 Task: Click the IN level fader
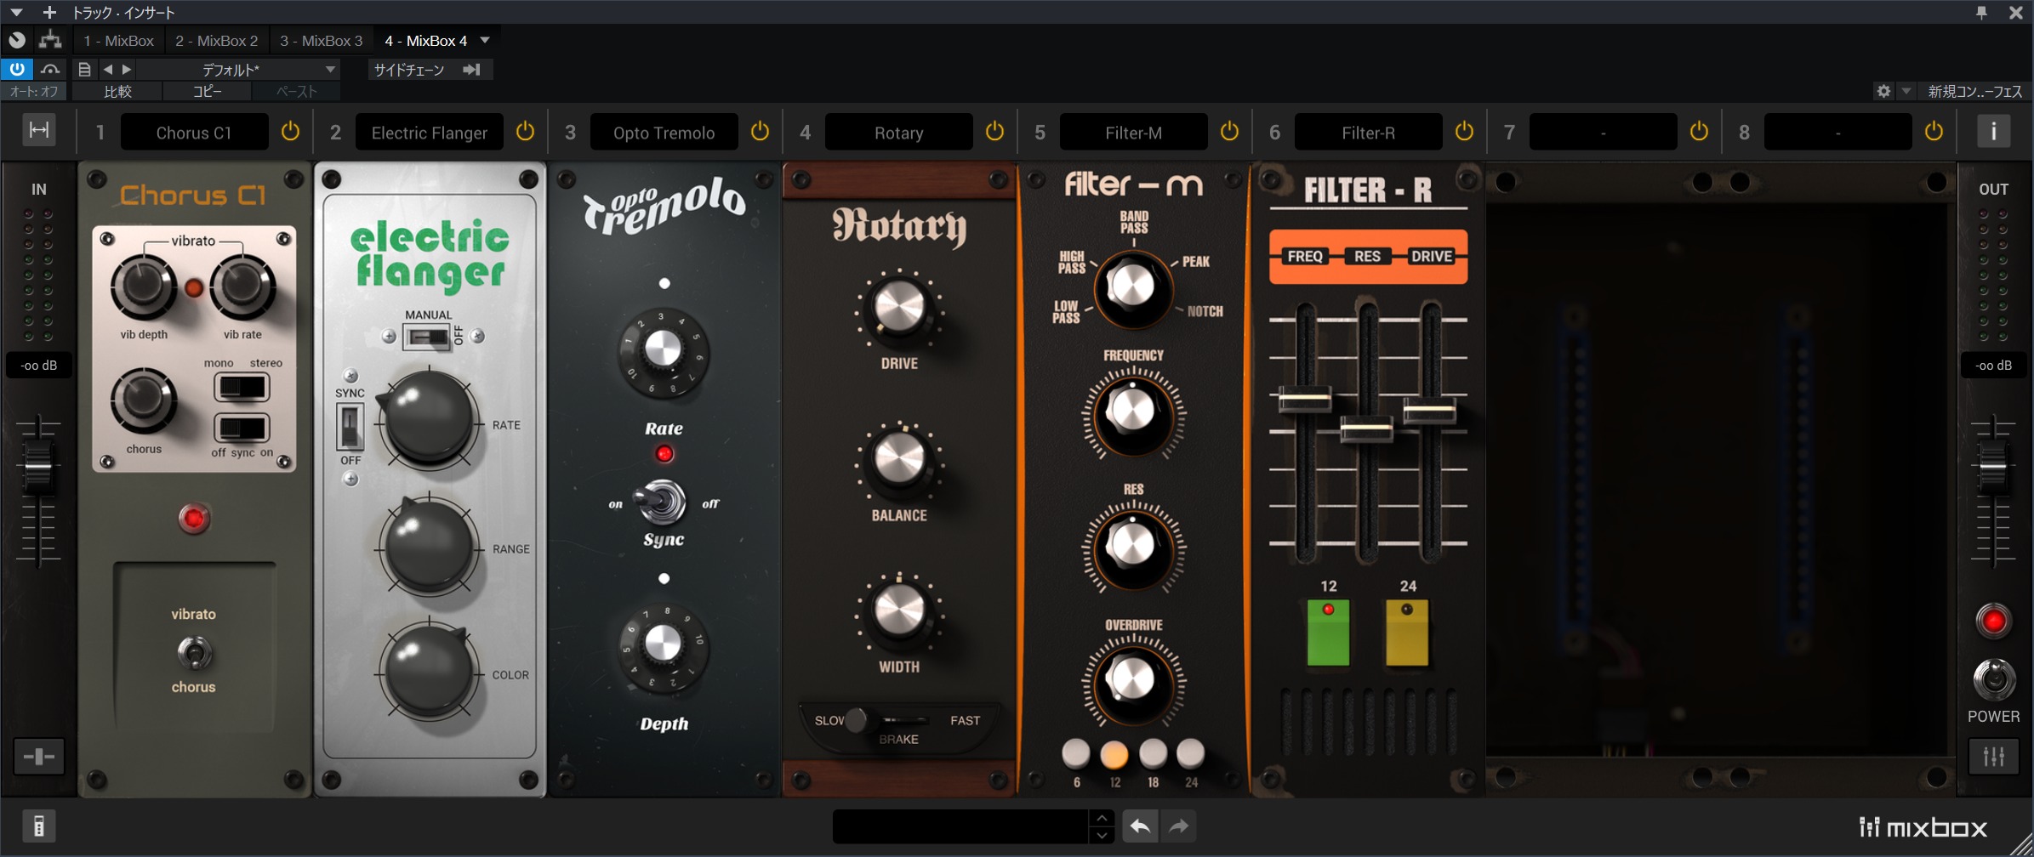point(39,466)
